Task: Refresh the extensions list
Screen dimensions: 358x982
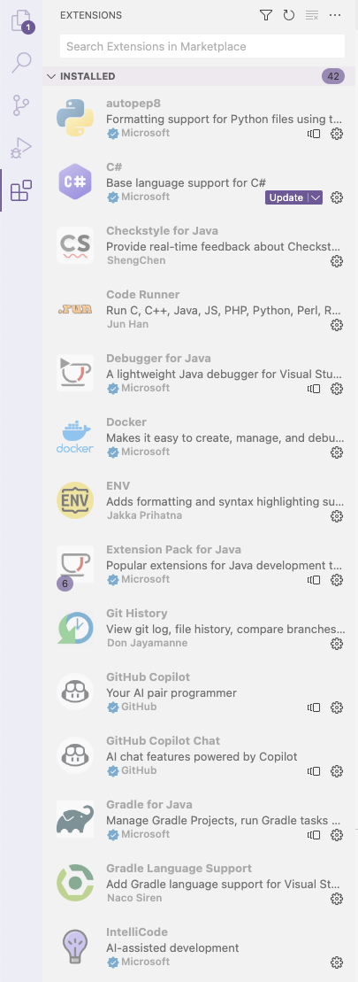Action: point(289,16)
